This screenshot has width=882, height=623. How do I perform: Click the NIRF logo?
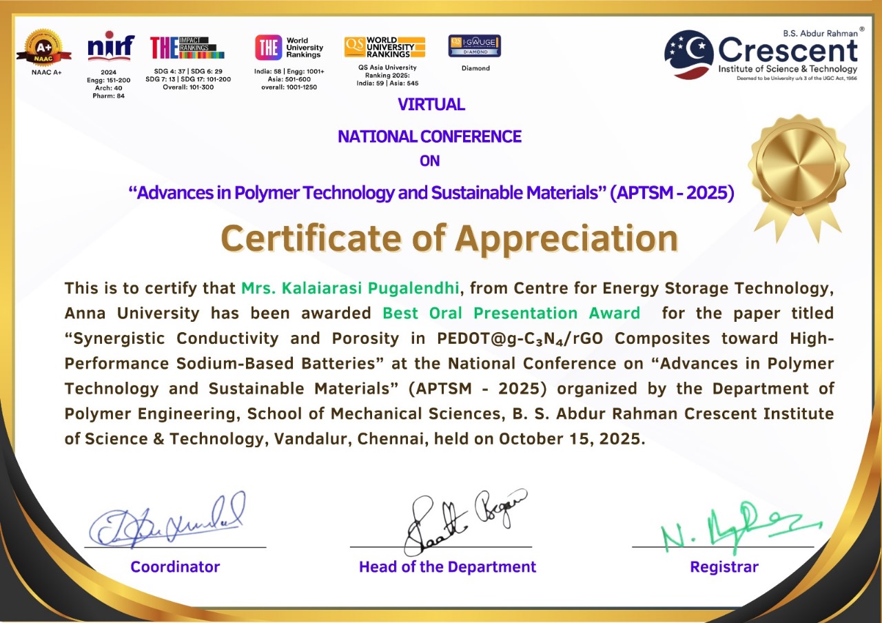(x=110, y=46)
